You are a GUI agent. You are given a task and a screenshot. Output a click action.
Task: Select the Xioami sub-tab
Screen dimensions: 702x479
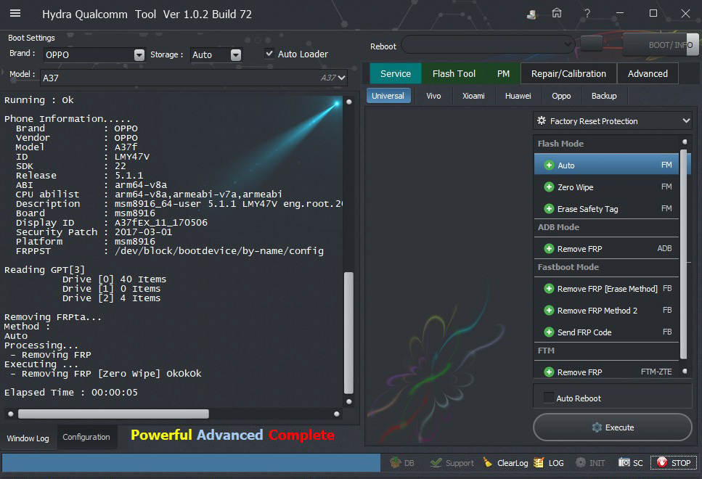click(x=473, y=96)
